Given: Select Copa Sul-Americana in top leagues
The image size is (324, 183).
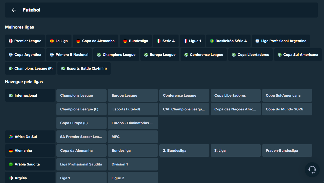Looking at the screenshot, I should 298,55.
